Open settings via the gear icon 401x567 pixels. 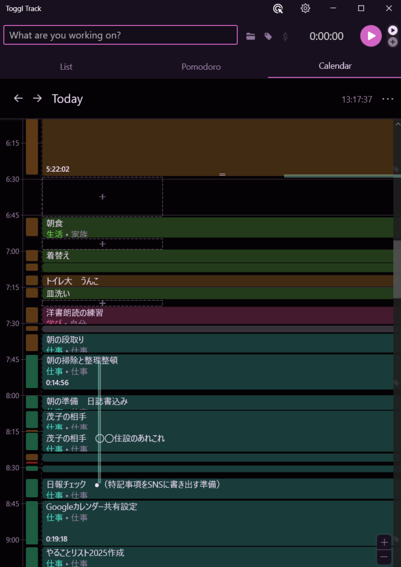pos(305,8)
